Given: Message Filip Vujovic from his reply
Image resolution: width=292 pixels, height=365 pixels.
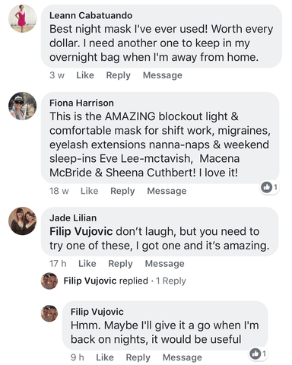Looking at the screenshot, I should pos(182,357).
